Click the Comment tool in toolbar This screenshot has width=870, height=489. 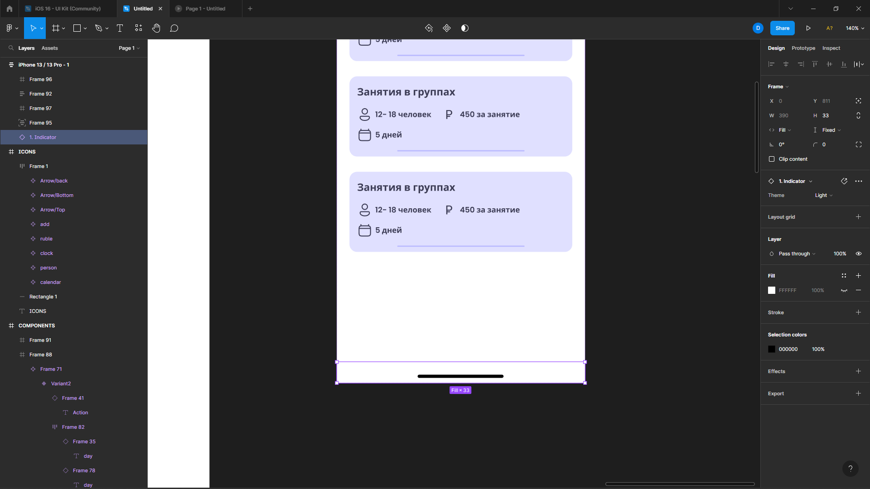pos(174,28)
